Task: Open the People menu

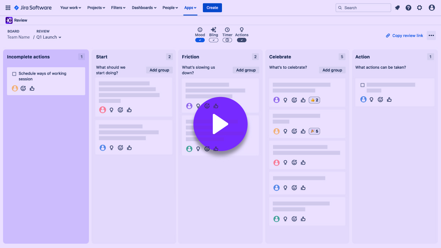Action: click(170, 7)
